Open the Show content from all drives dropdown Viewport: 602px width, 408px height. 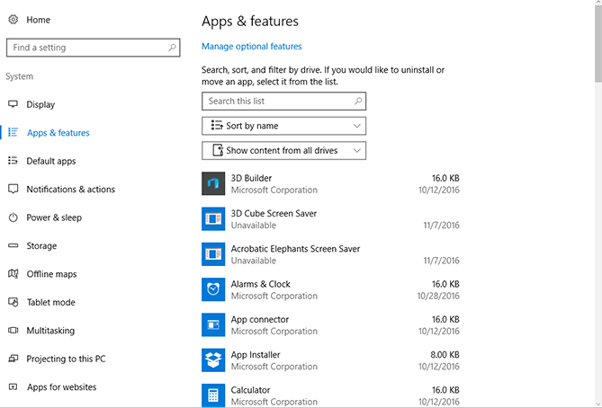[283, 150]
